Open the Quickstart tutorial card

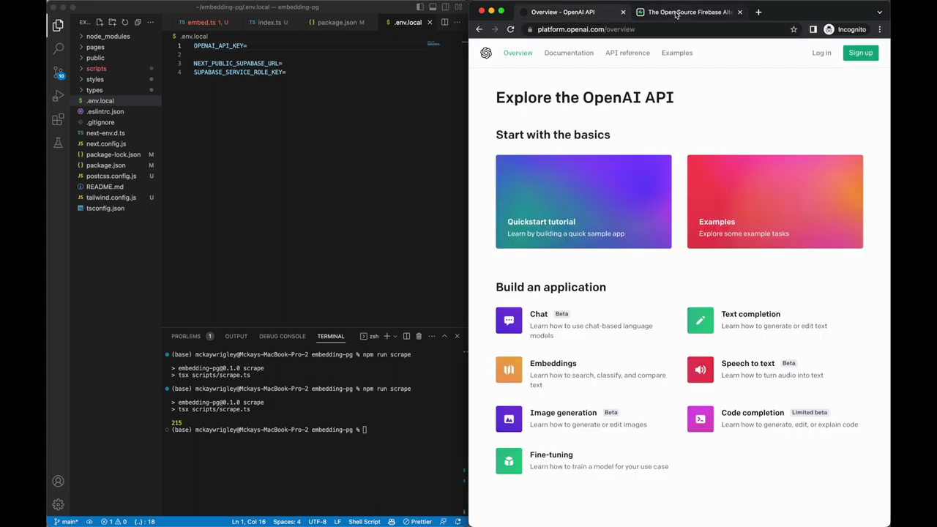pyautogui.click(x=583, y=201)
